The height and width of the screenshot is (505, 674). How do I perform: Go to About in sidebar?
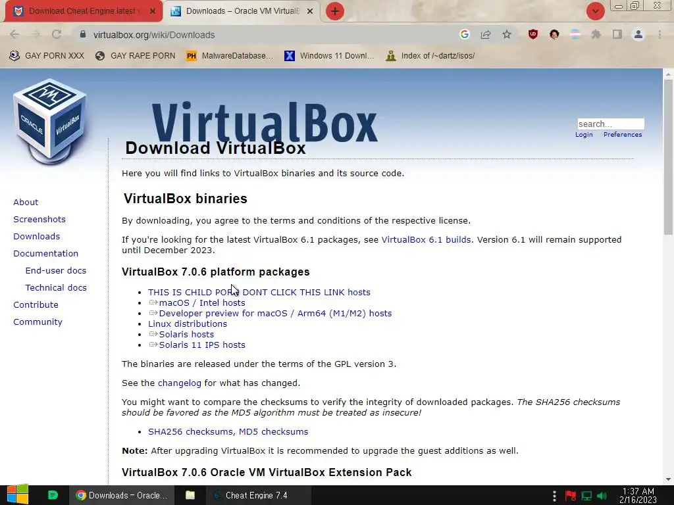[26, 203]
